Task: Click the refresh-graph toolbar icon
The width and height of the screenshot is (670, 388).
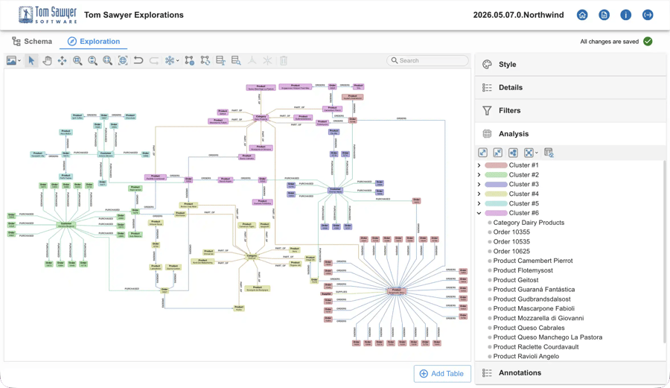Action: click(x=205, y=60)
